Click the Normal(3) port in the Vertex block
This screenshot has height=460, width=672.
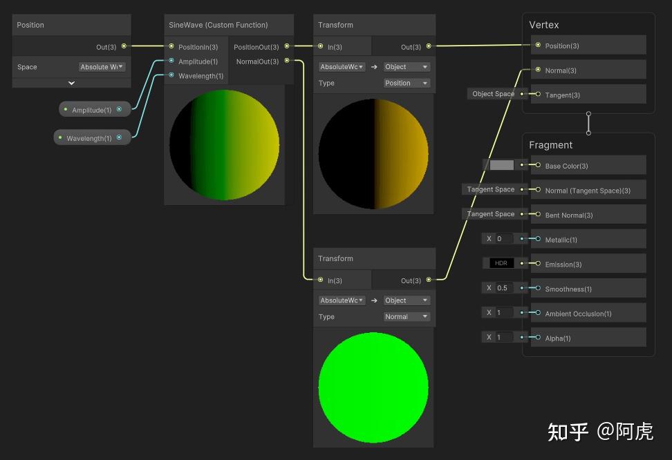click(538, 70)
